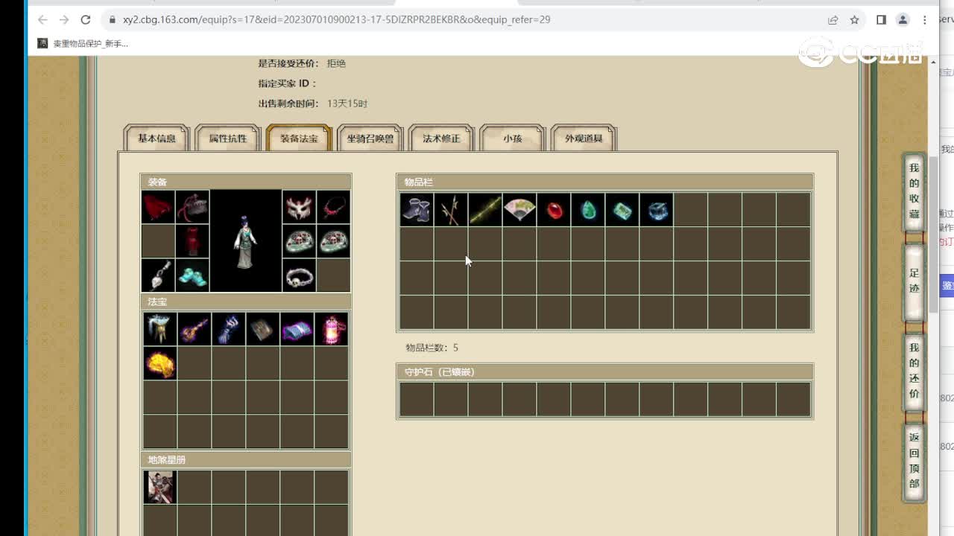The width and height of the screenshot is (954, 536).
Task: Click the white pendant weapon icon
Action: (158, 275)
